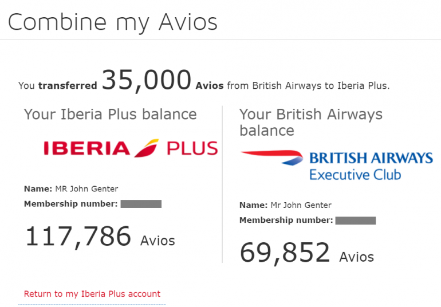Click the 117,786 Iberia Plus balance figure

click(x=78, y=237)
